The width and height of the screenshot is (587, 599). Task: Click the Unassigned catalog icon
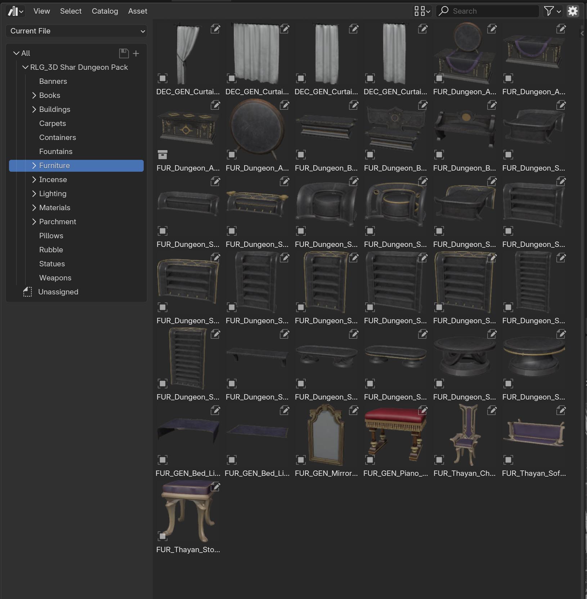point(27,292)
